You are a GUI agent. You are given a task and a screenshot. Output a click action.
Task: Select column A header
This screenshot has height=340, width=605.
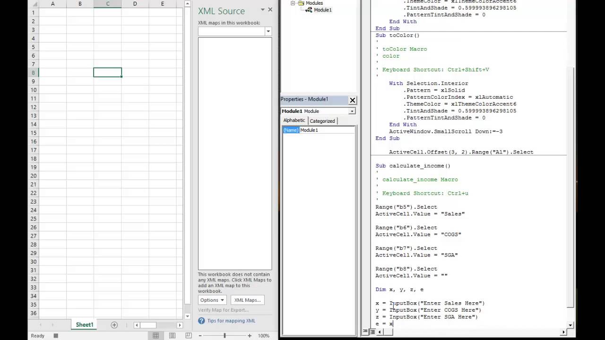point(52,4)
